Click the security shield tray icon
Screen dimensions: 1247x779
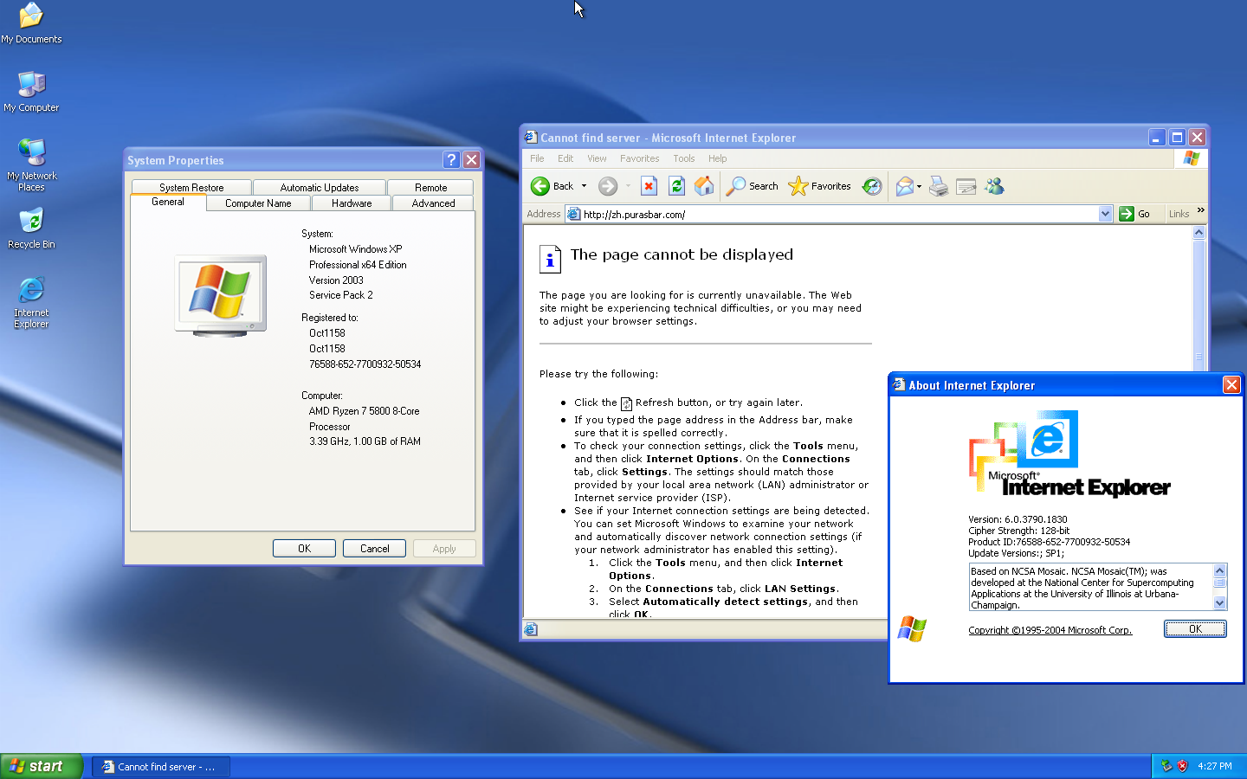tap(1182, 766)
